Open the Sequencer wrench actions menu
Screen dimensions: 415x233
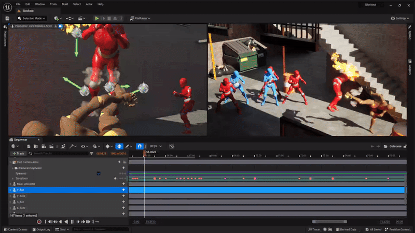72,147
